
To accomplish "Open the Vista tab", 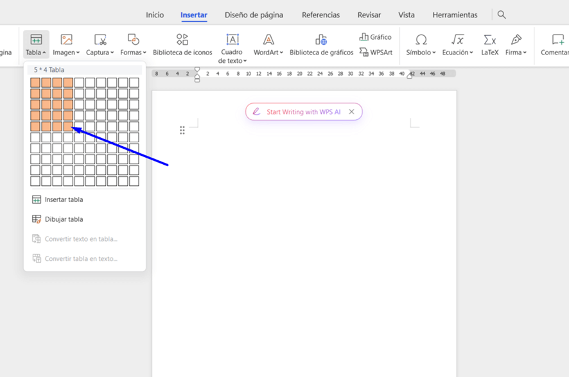I will [x=407, y=15].
